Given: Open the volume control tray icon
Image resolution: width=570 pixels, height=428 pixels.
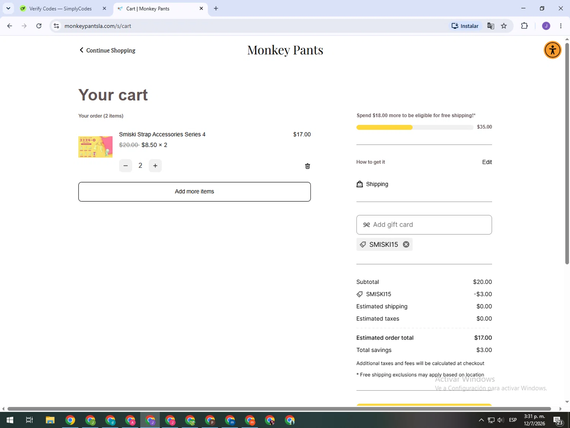Looking at the screenshot, I should pos(500,420).
